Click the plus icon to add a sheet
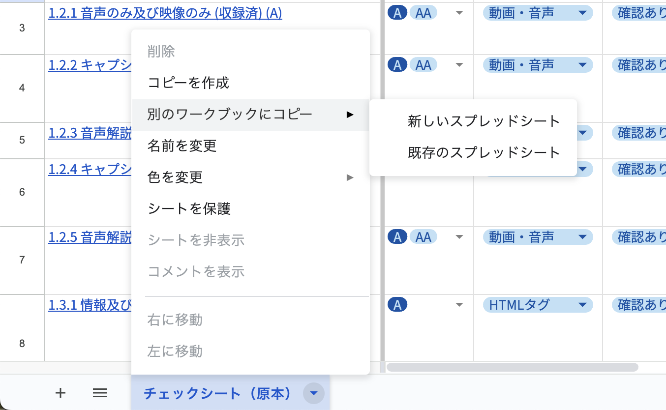This screenshot has width=666, height=410. [x=60, y=393]
